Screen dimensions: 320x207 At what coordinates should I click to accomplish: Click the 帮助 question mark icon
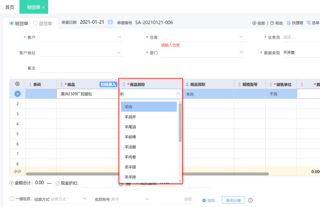click(x=272, y=23)
